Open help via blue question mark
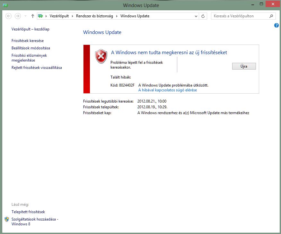The height and width of the screenshot is (234, 281). 276,25
